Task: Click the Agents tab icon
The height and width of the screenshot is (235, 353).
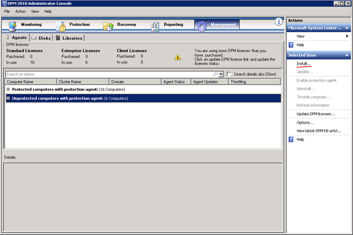Action: click(8, 37)
